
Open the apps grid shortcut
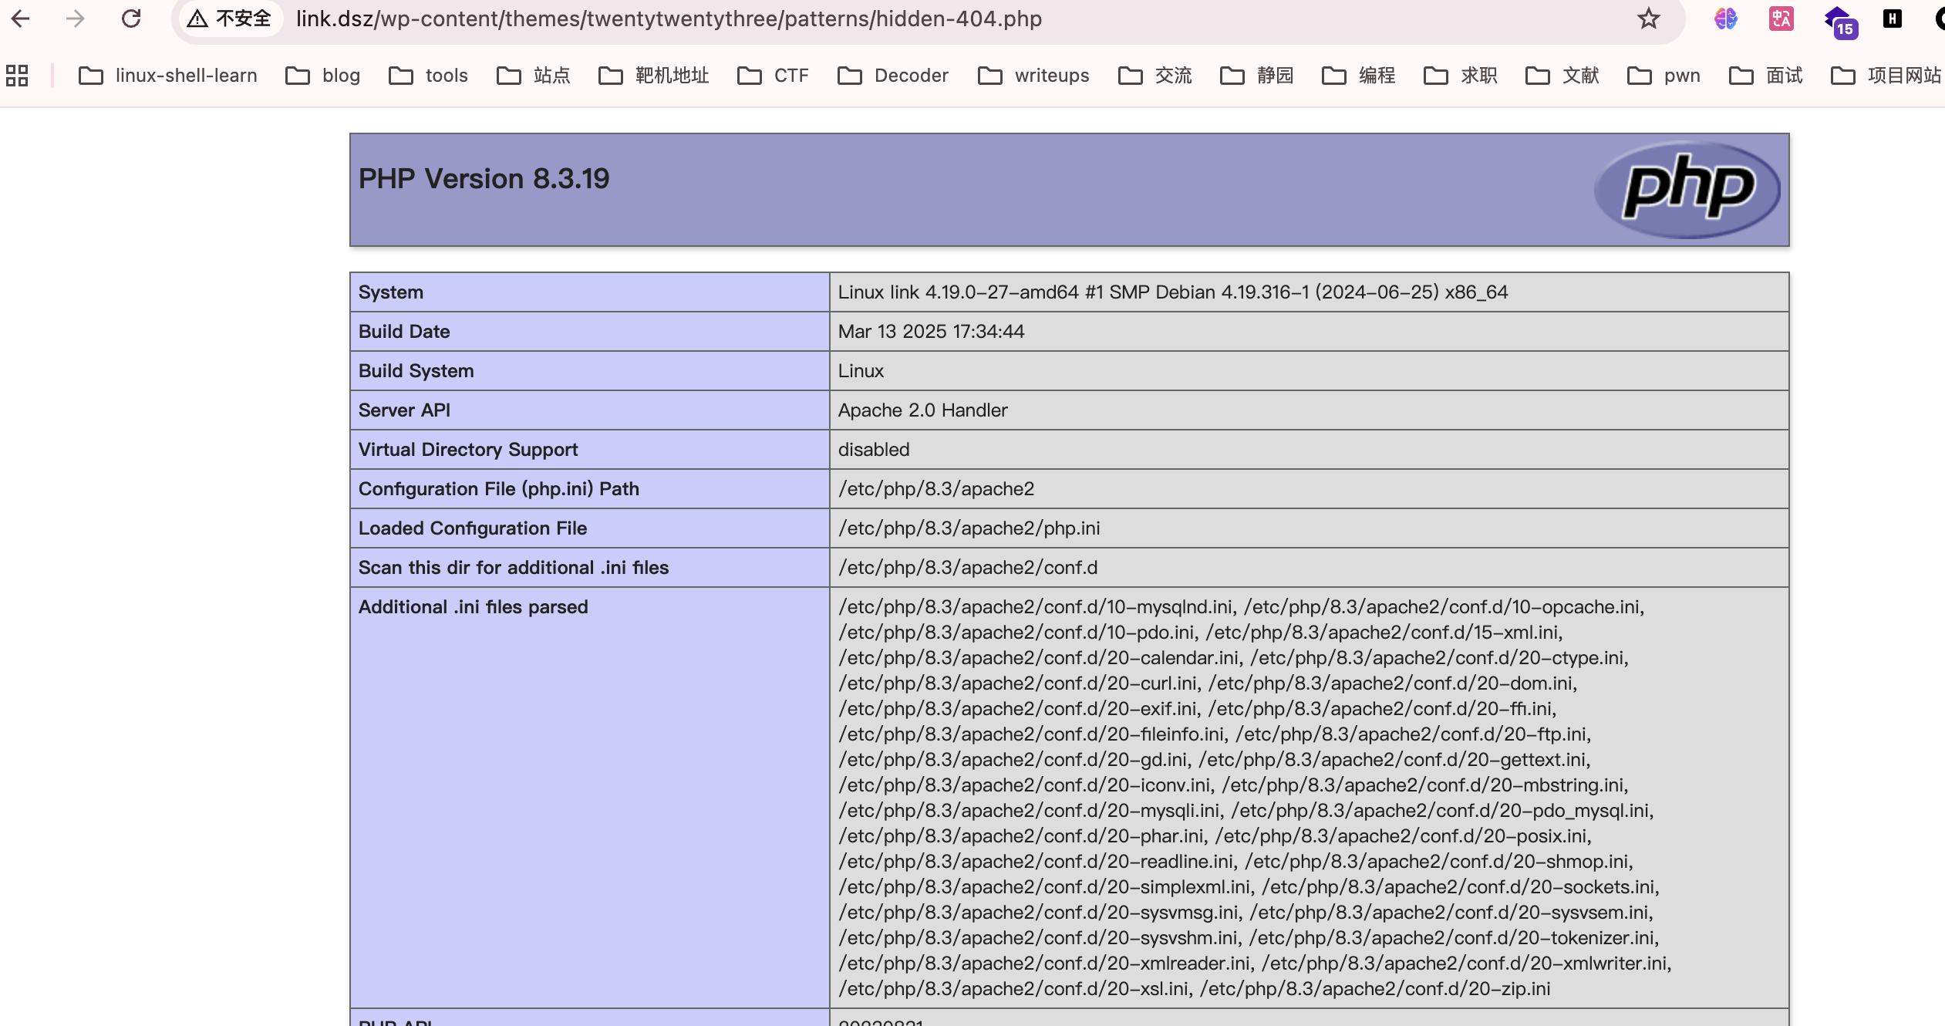click(x=17, y=76)
